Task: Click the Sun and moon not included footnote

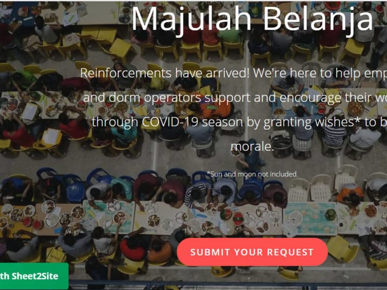Action: [252, 174]
